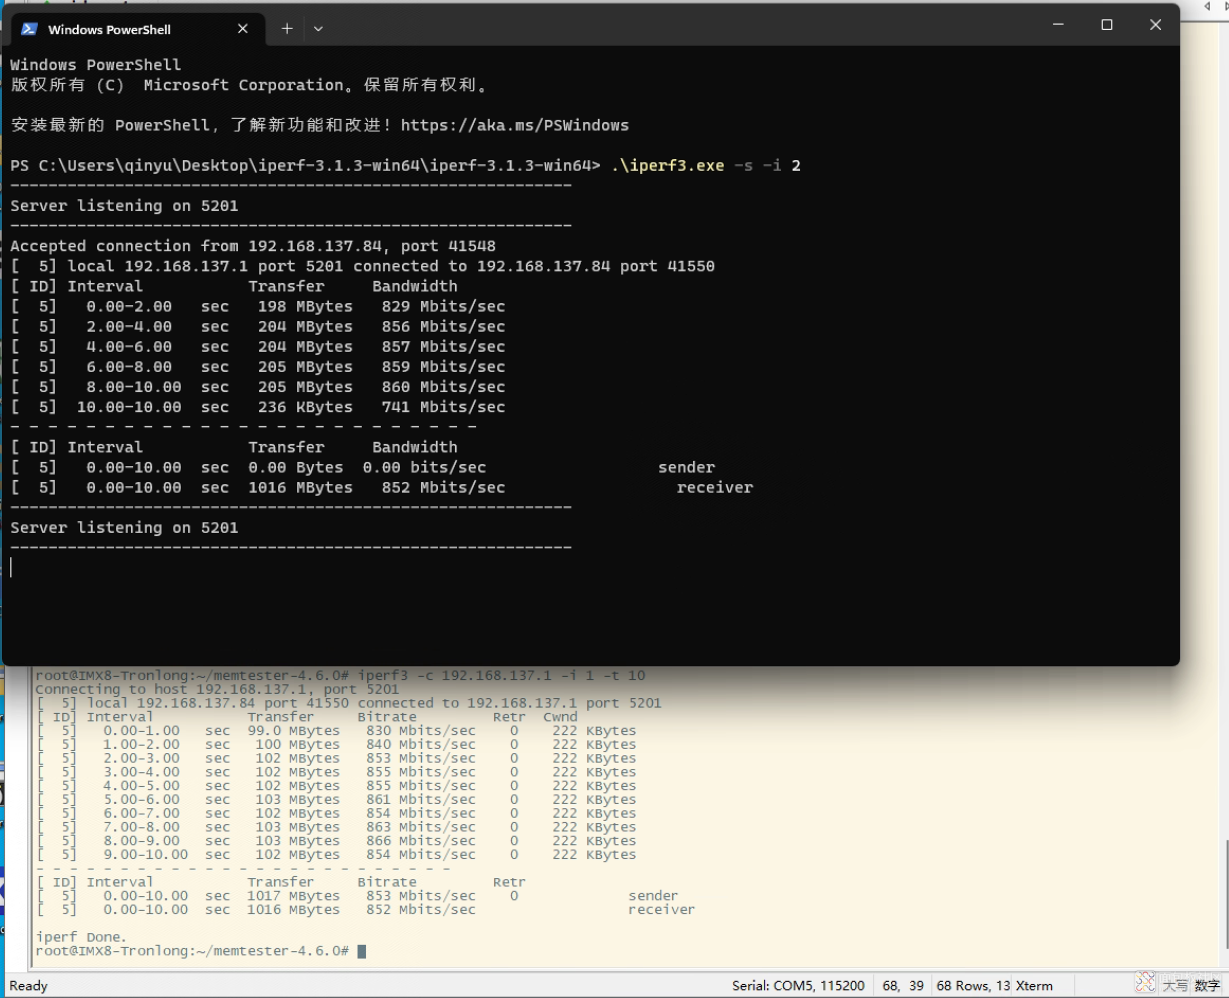Click the 'Cwnd' column header
The image size is (1229, 998).
click(x=560, y=716)
